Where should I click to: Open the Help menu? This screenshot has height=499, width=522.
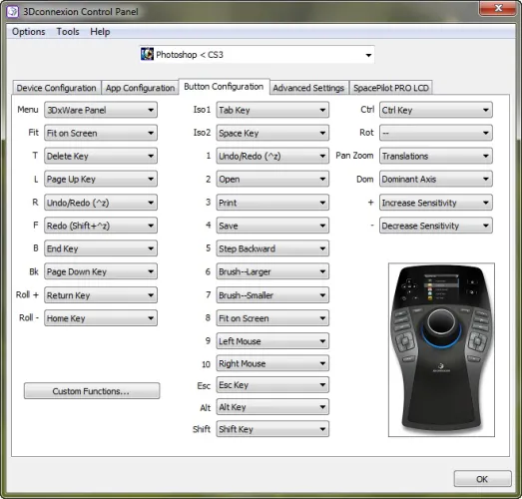click(100, 32)
